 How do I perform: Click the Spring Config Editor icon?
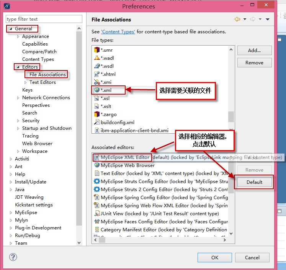click(x=96, y=197)
